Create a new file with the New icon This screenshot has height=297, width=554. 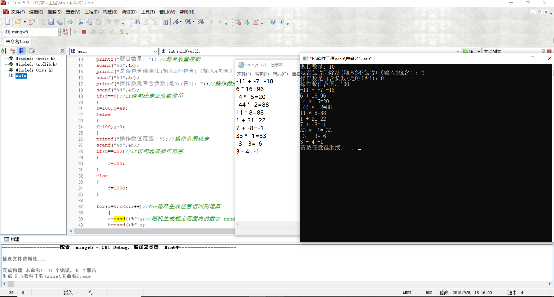point(8,22)
